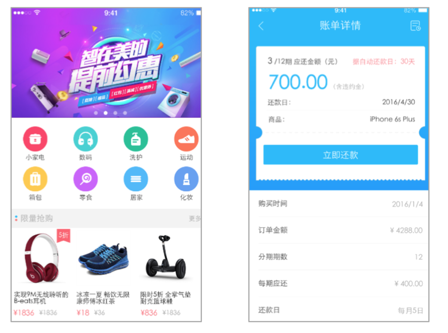Open 更多 link in 限量抢购 section
Viewport: 448px width, 333px height.
[195, 218]
